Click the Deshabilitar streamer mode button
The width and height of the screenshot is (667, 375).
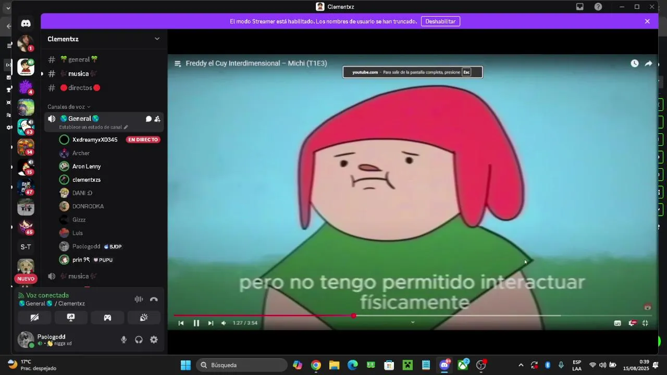coord(440,21)
